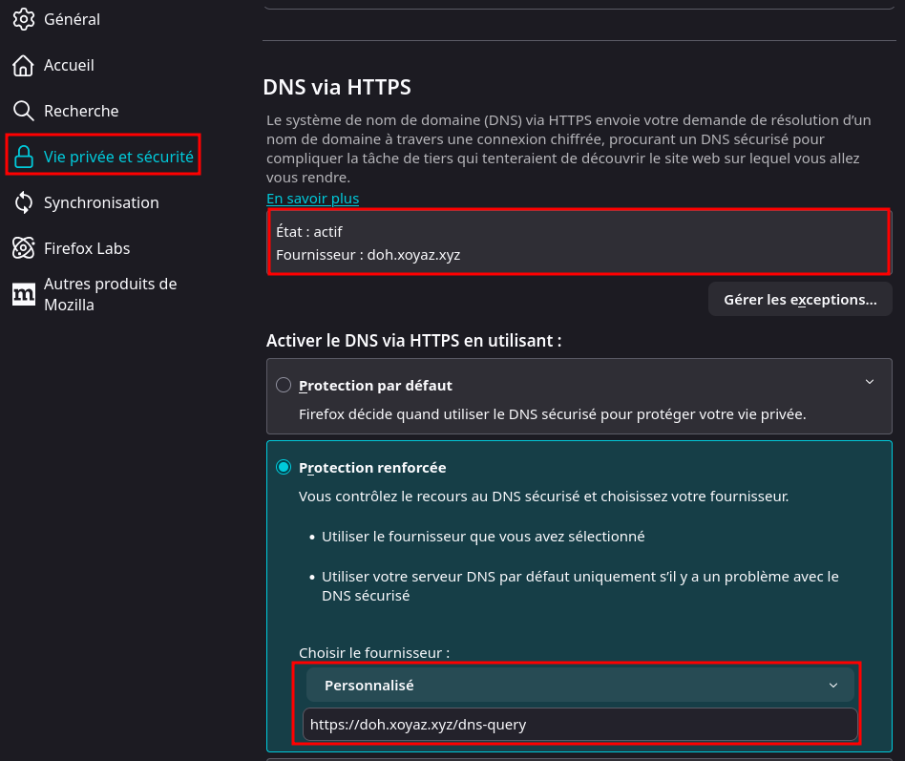Click the Accueil home icon
The image size is (905, 761).
pos(24,65)
